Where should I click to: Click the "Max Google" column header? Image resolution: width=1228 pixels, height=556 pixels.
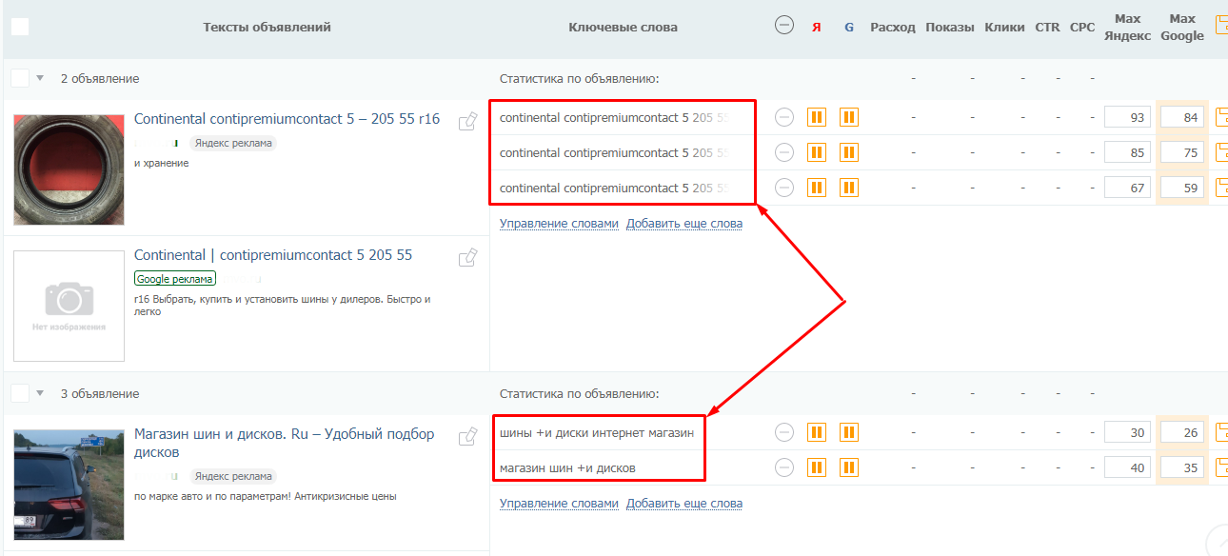coord(1182,28)
